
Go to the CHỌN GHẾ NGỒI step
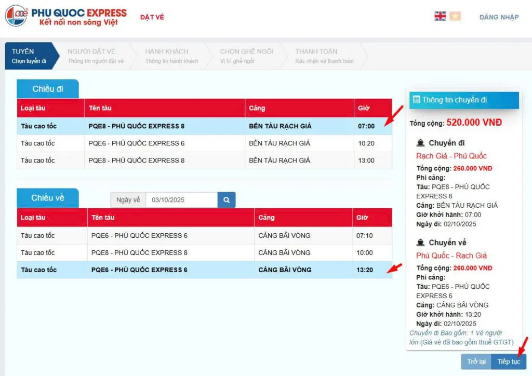click(x=247, y=56)
